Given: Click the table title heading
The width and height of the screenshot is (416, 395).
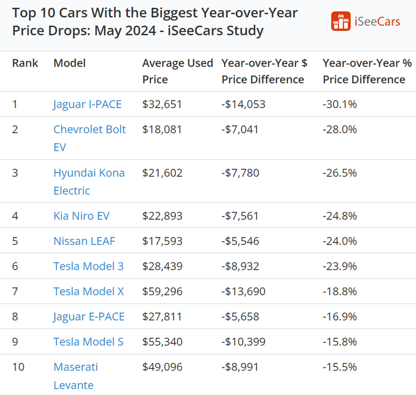Looking at the screenshot, I should (x=155, y=21).
